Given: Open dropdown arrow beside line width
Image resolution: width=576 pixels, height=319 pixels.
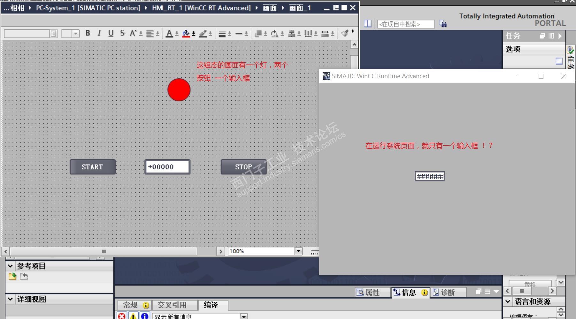Looking at the screenshot, I should 229,34.
